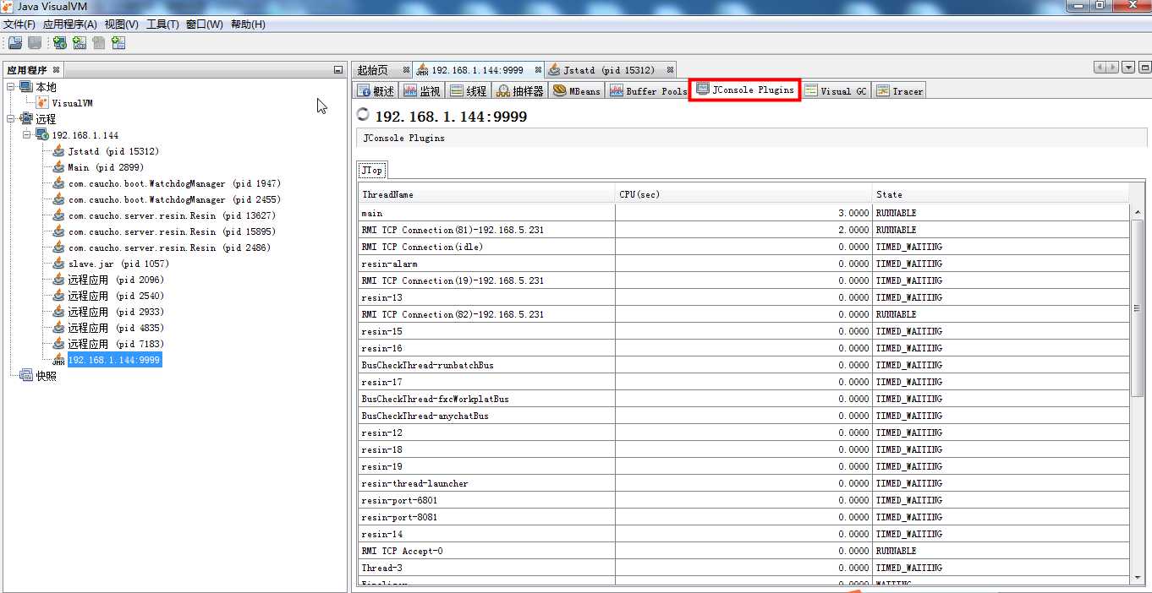Image resolution: width=1152 pixels, height=593 pixels.
Task: Click the Java icon next to Jstatd (pid 15312) tree row
Action: pos(58,151)
